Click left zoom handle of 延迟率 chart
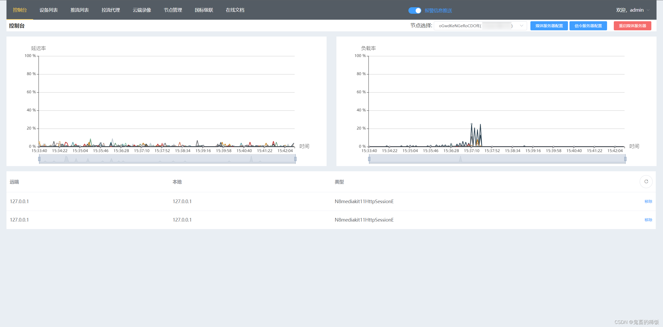The height and width of the screenshot is (327, 663). (39, 159)
